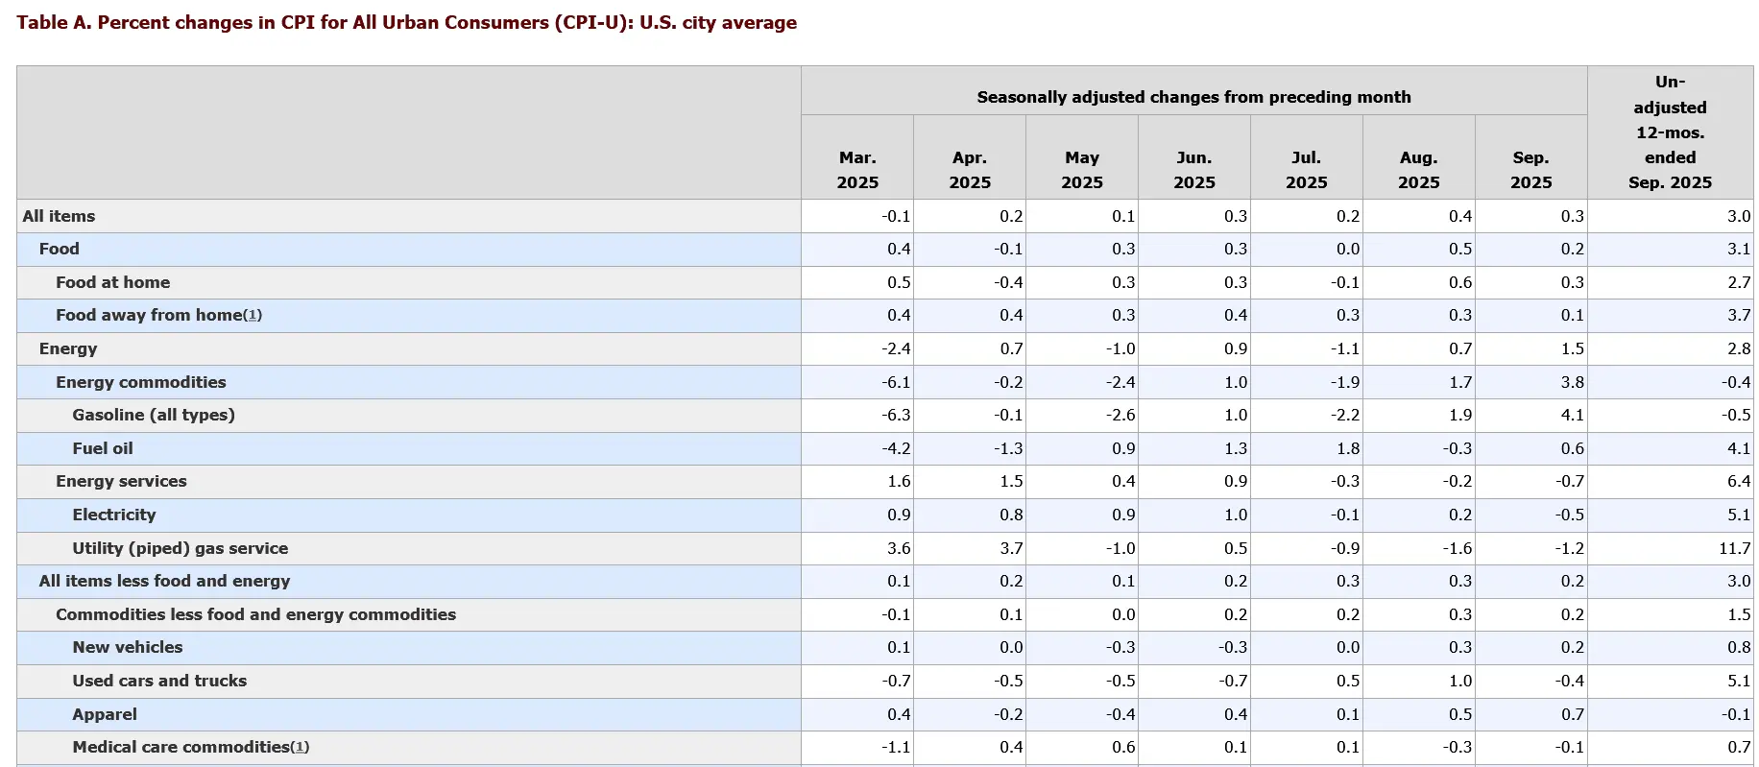Click the Unadjusted 12-mos. ended header

click(x=1670, y=132)
